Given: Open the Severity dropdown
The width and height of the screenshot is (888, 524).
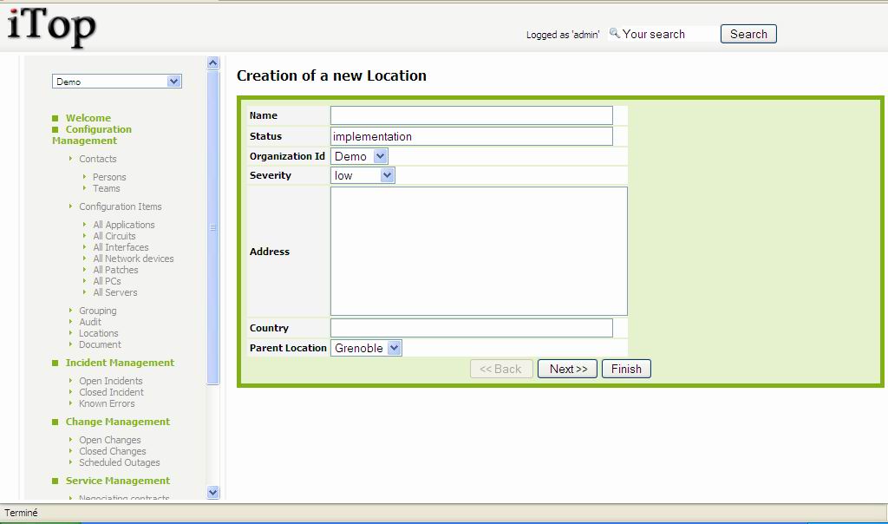Looking at the screenshot, I should (x=362, y=175).
